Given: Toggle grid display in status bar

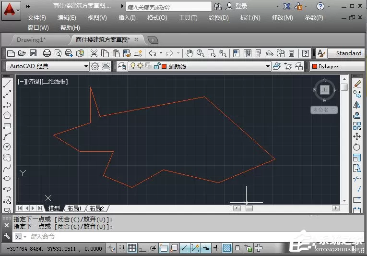Looking at the screenshot, I should point(132,248).
